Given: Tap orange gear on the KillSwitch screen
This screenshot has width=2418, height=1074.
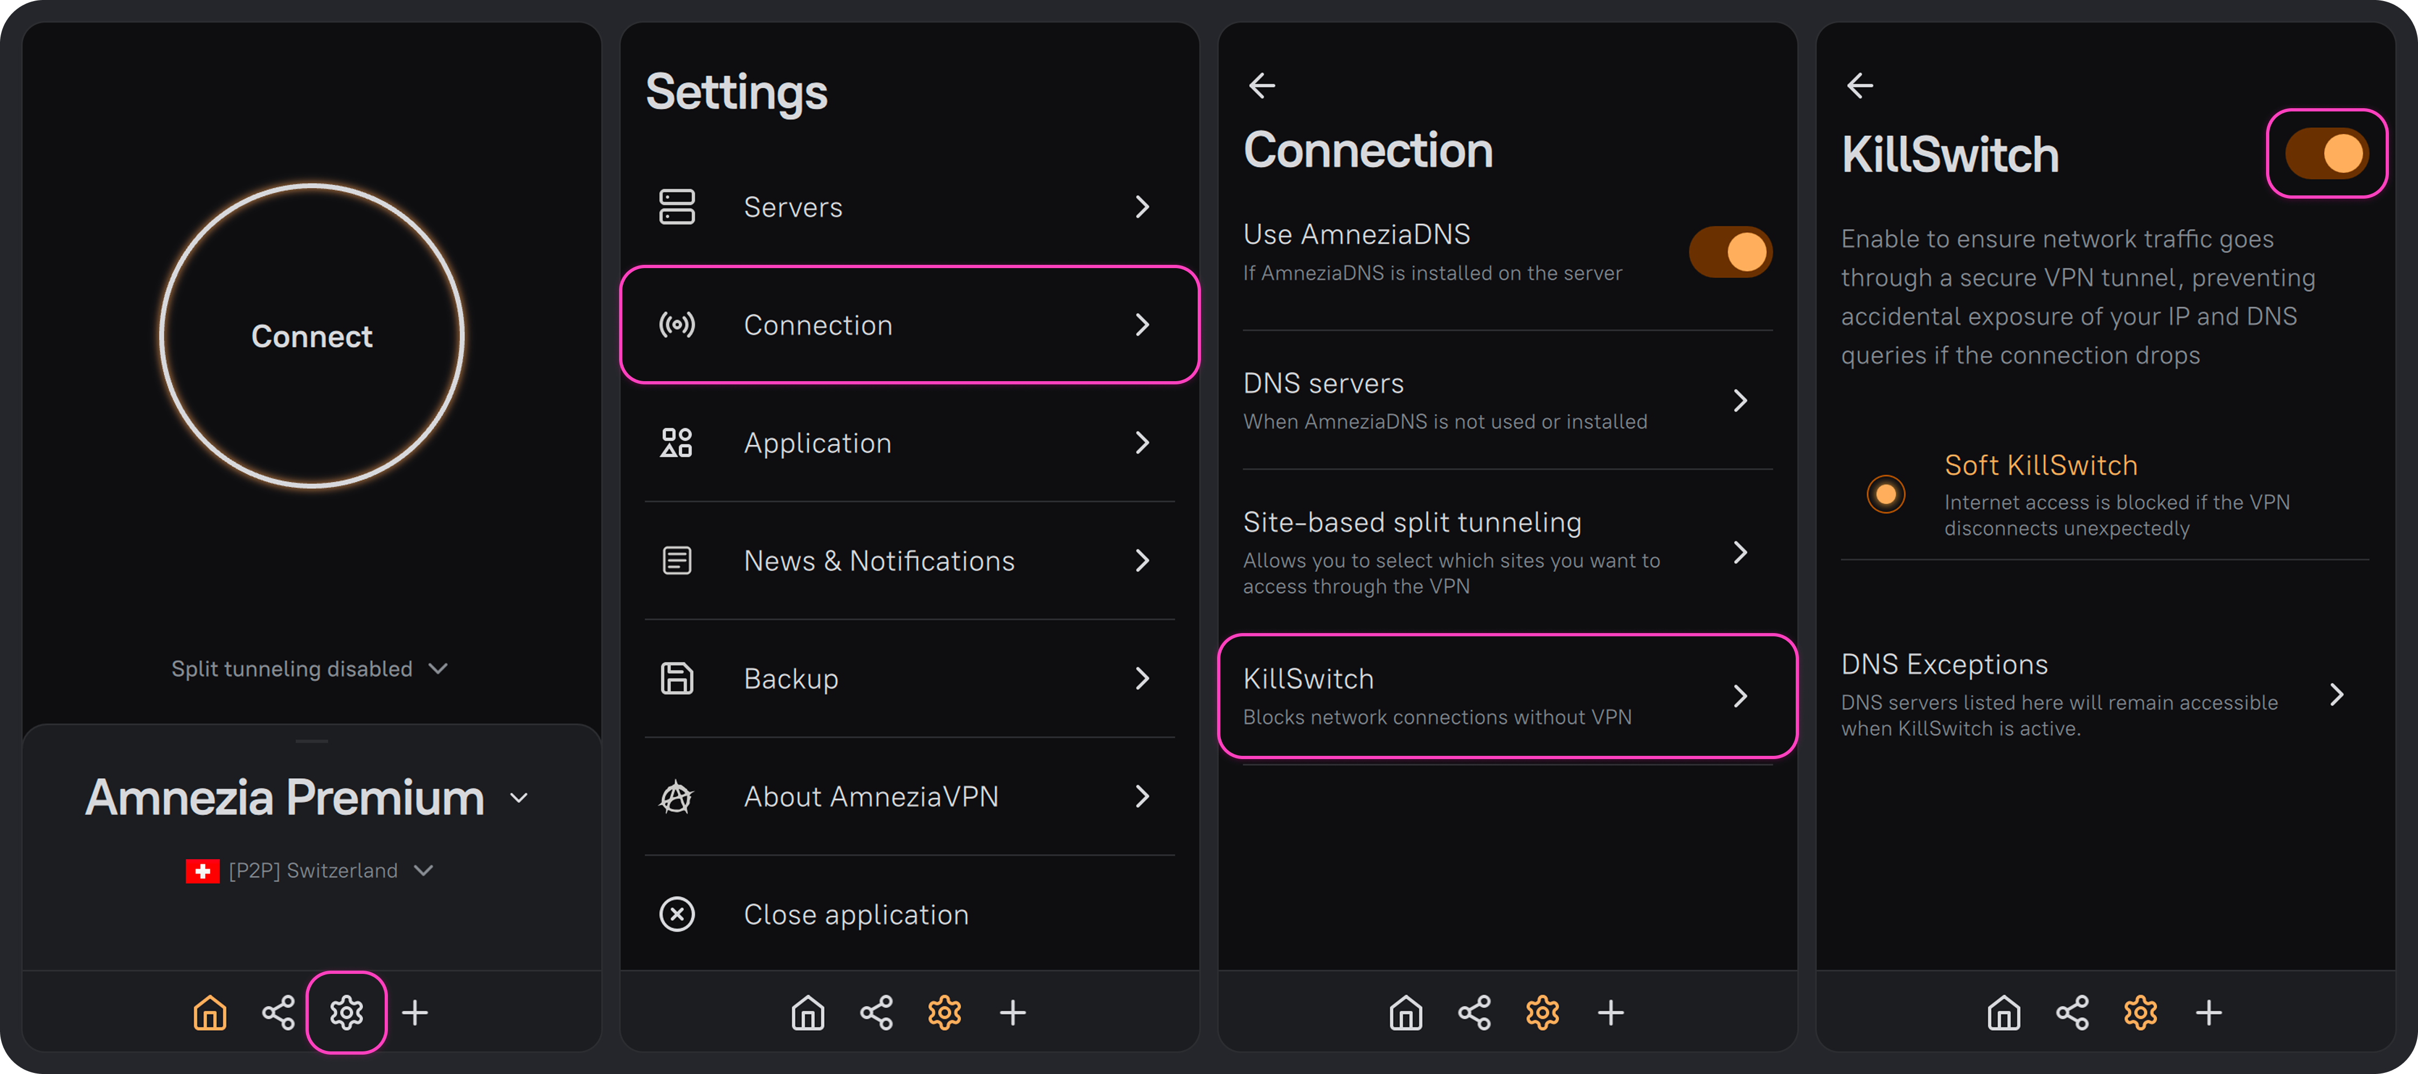Looking at the screenshot, I should tap(2140, 1012).
